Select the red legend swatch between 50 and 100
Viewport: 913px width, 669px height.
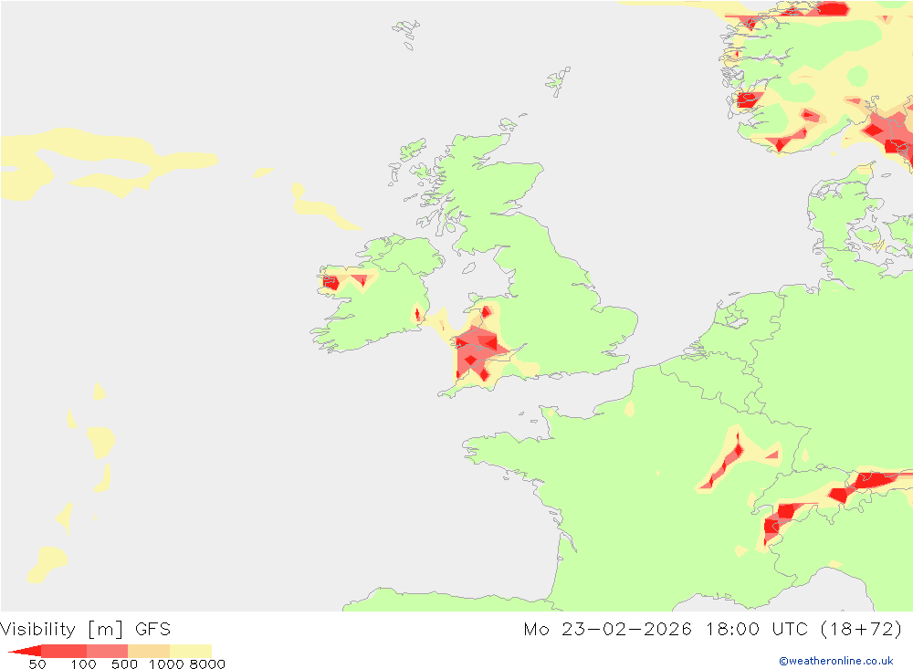(x=64, y=651)
